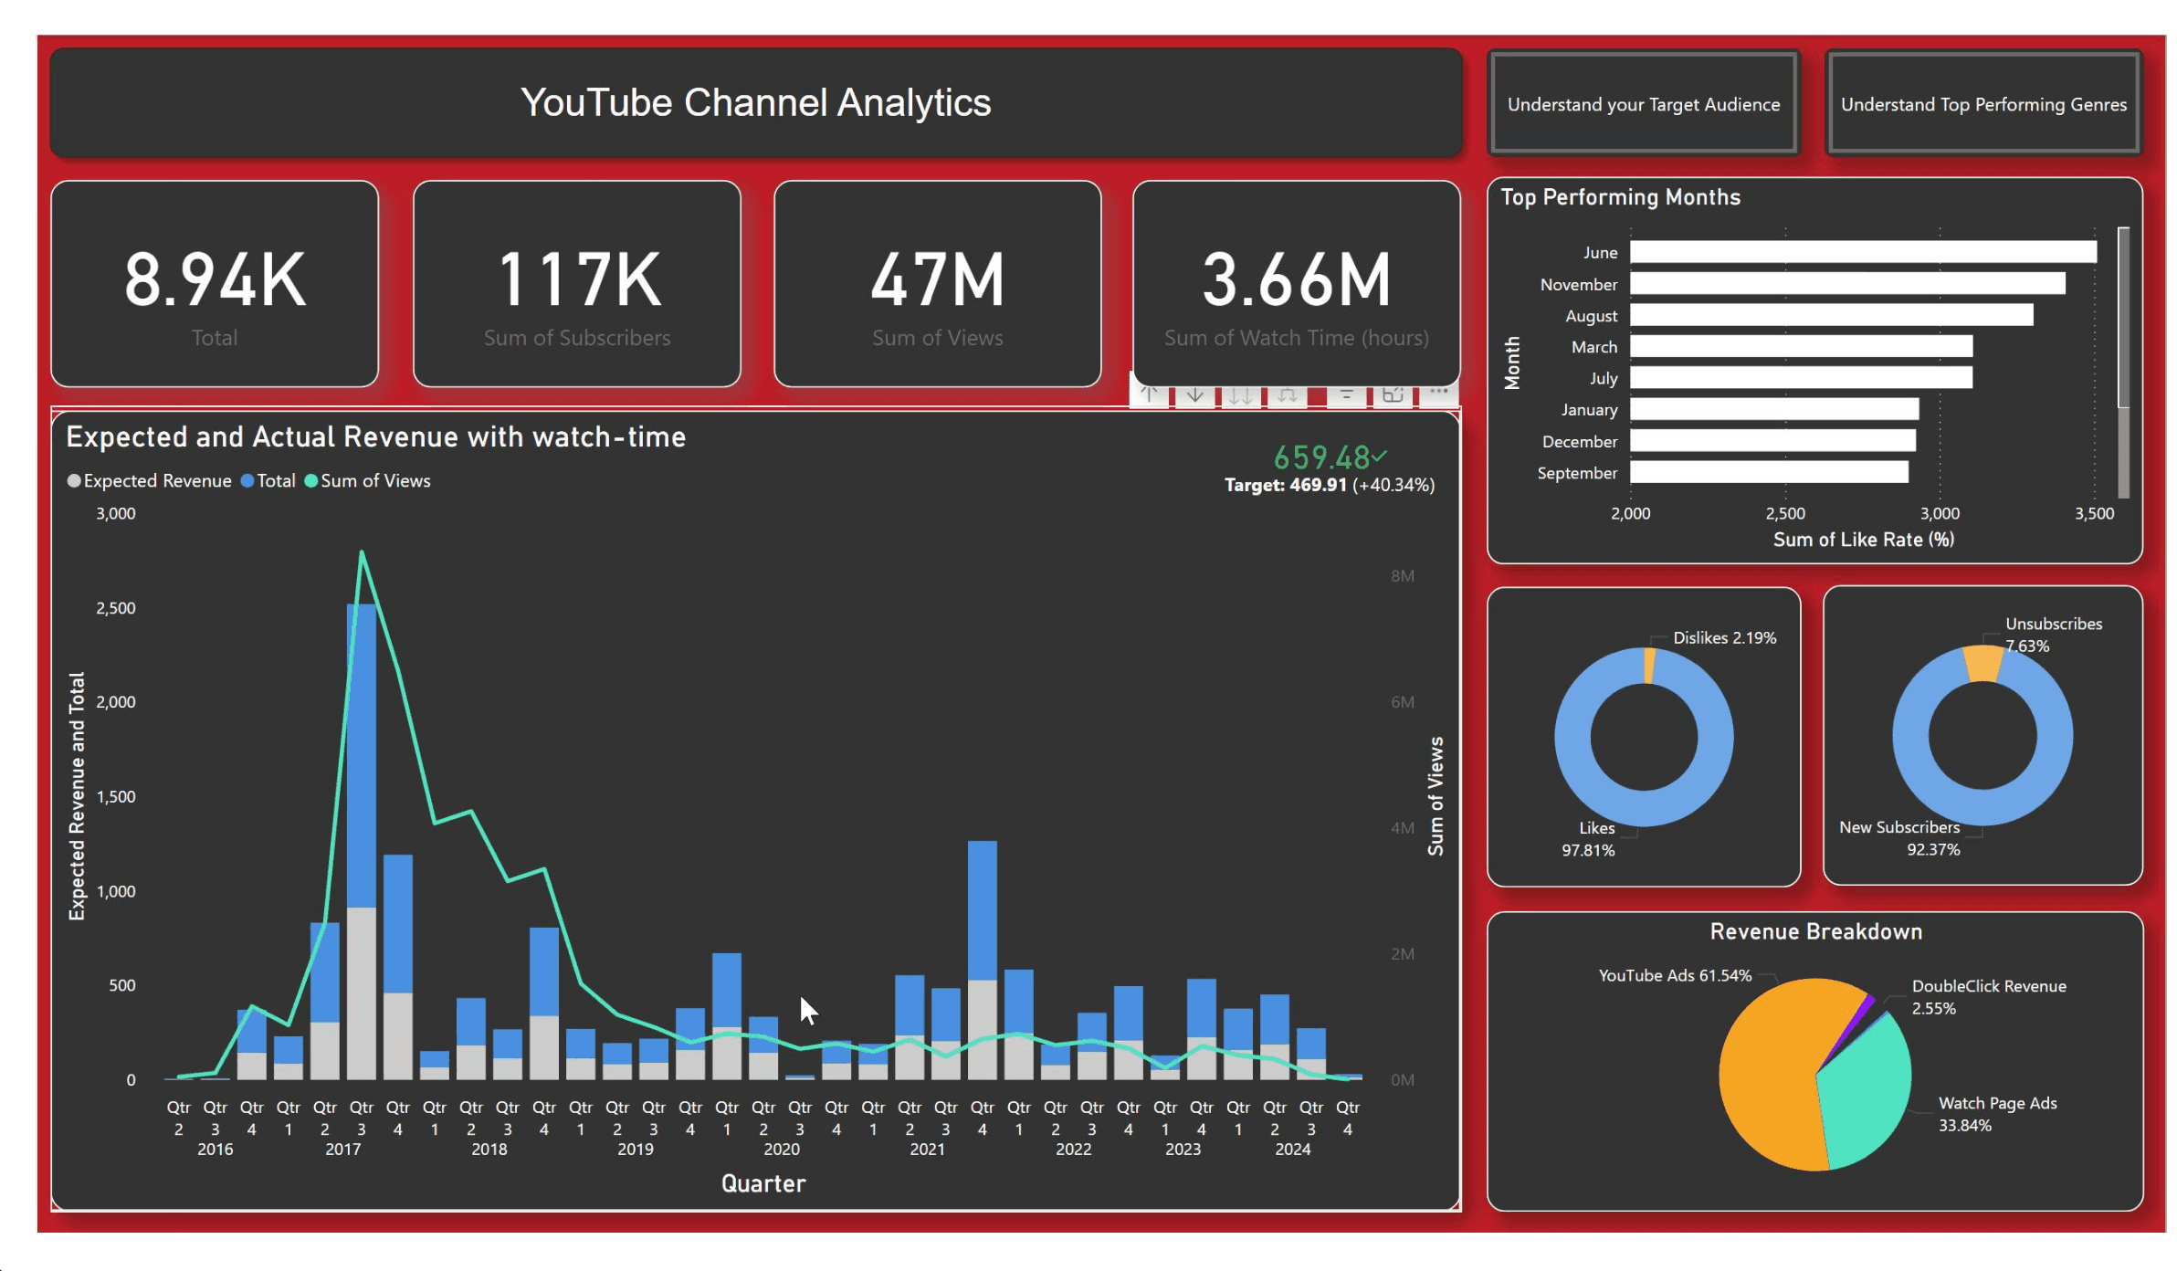Screen dimensions: 2177x1271
Task: Select the January bar in Top Performing Months
Action: click(1774, 409)
